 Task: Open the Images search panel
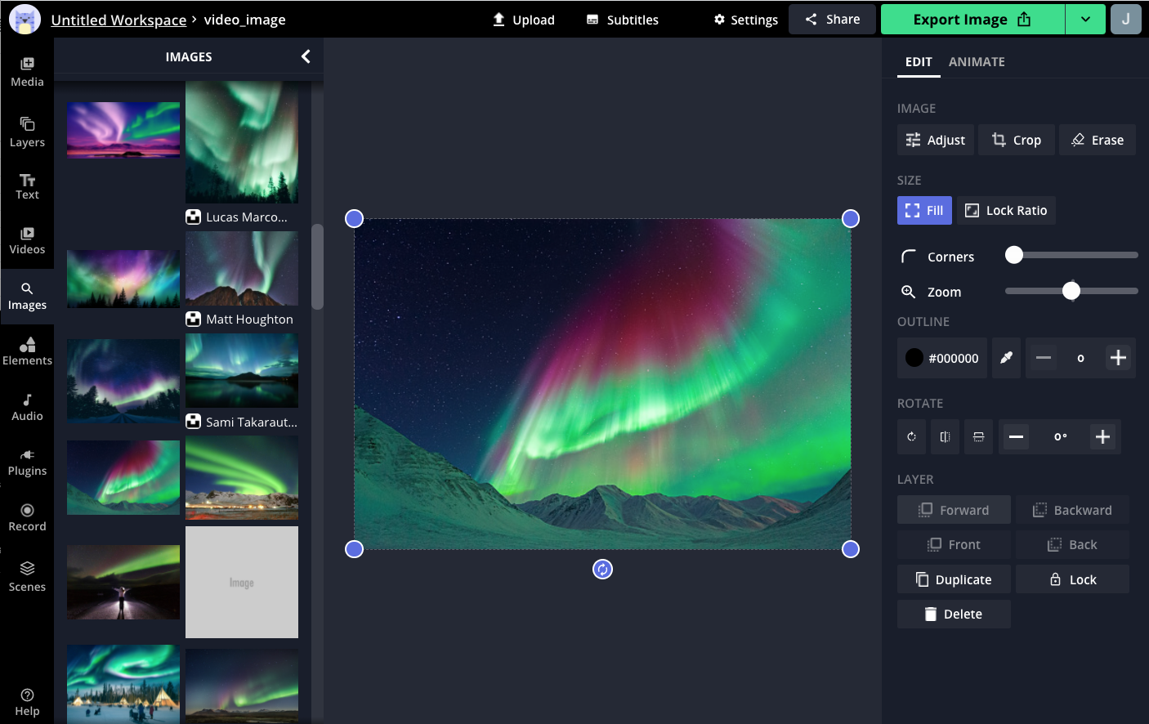(x=27, y=297)
